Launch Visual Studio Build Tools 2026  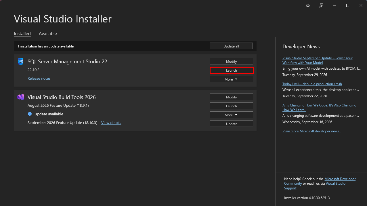click(x=232, y=106)
